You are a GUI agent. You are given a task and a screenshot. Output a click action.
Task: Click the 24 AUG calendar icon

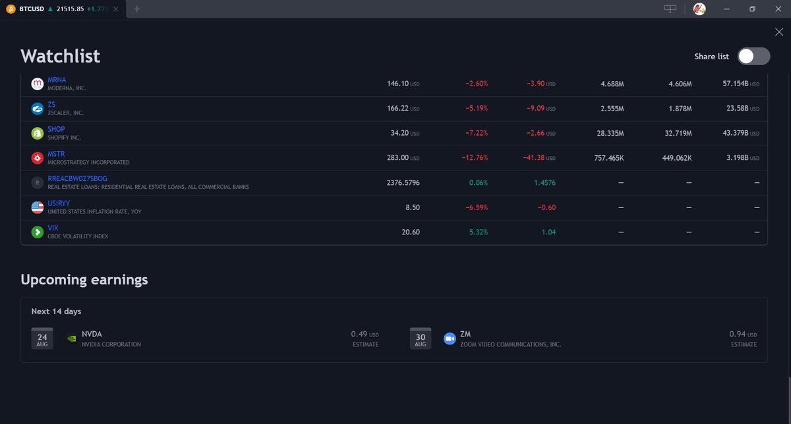pos(42,338)
